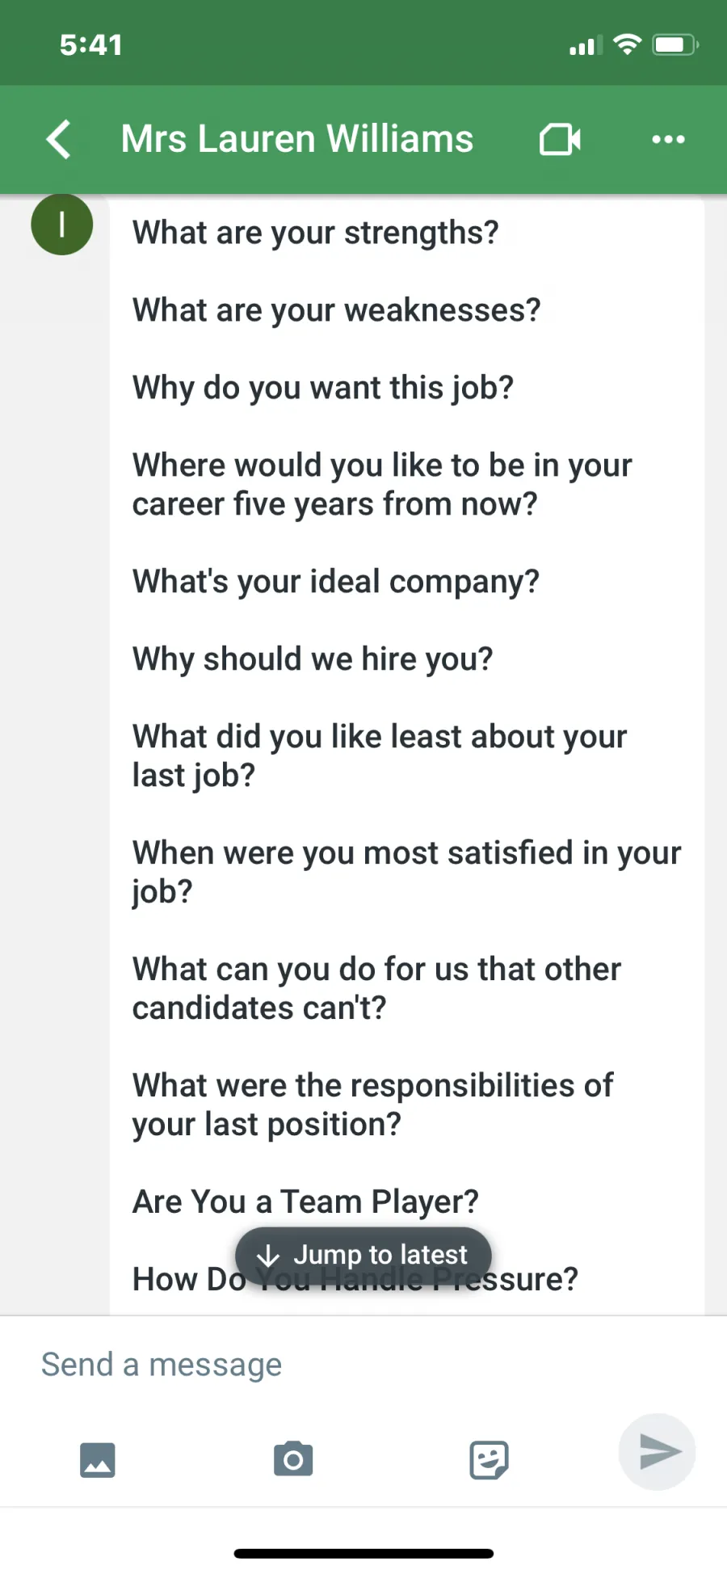Open the three-dot more options menu
Screen dimensions: 727x1574
tap(668, 139)
